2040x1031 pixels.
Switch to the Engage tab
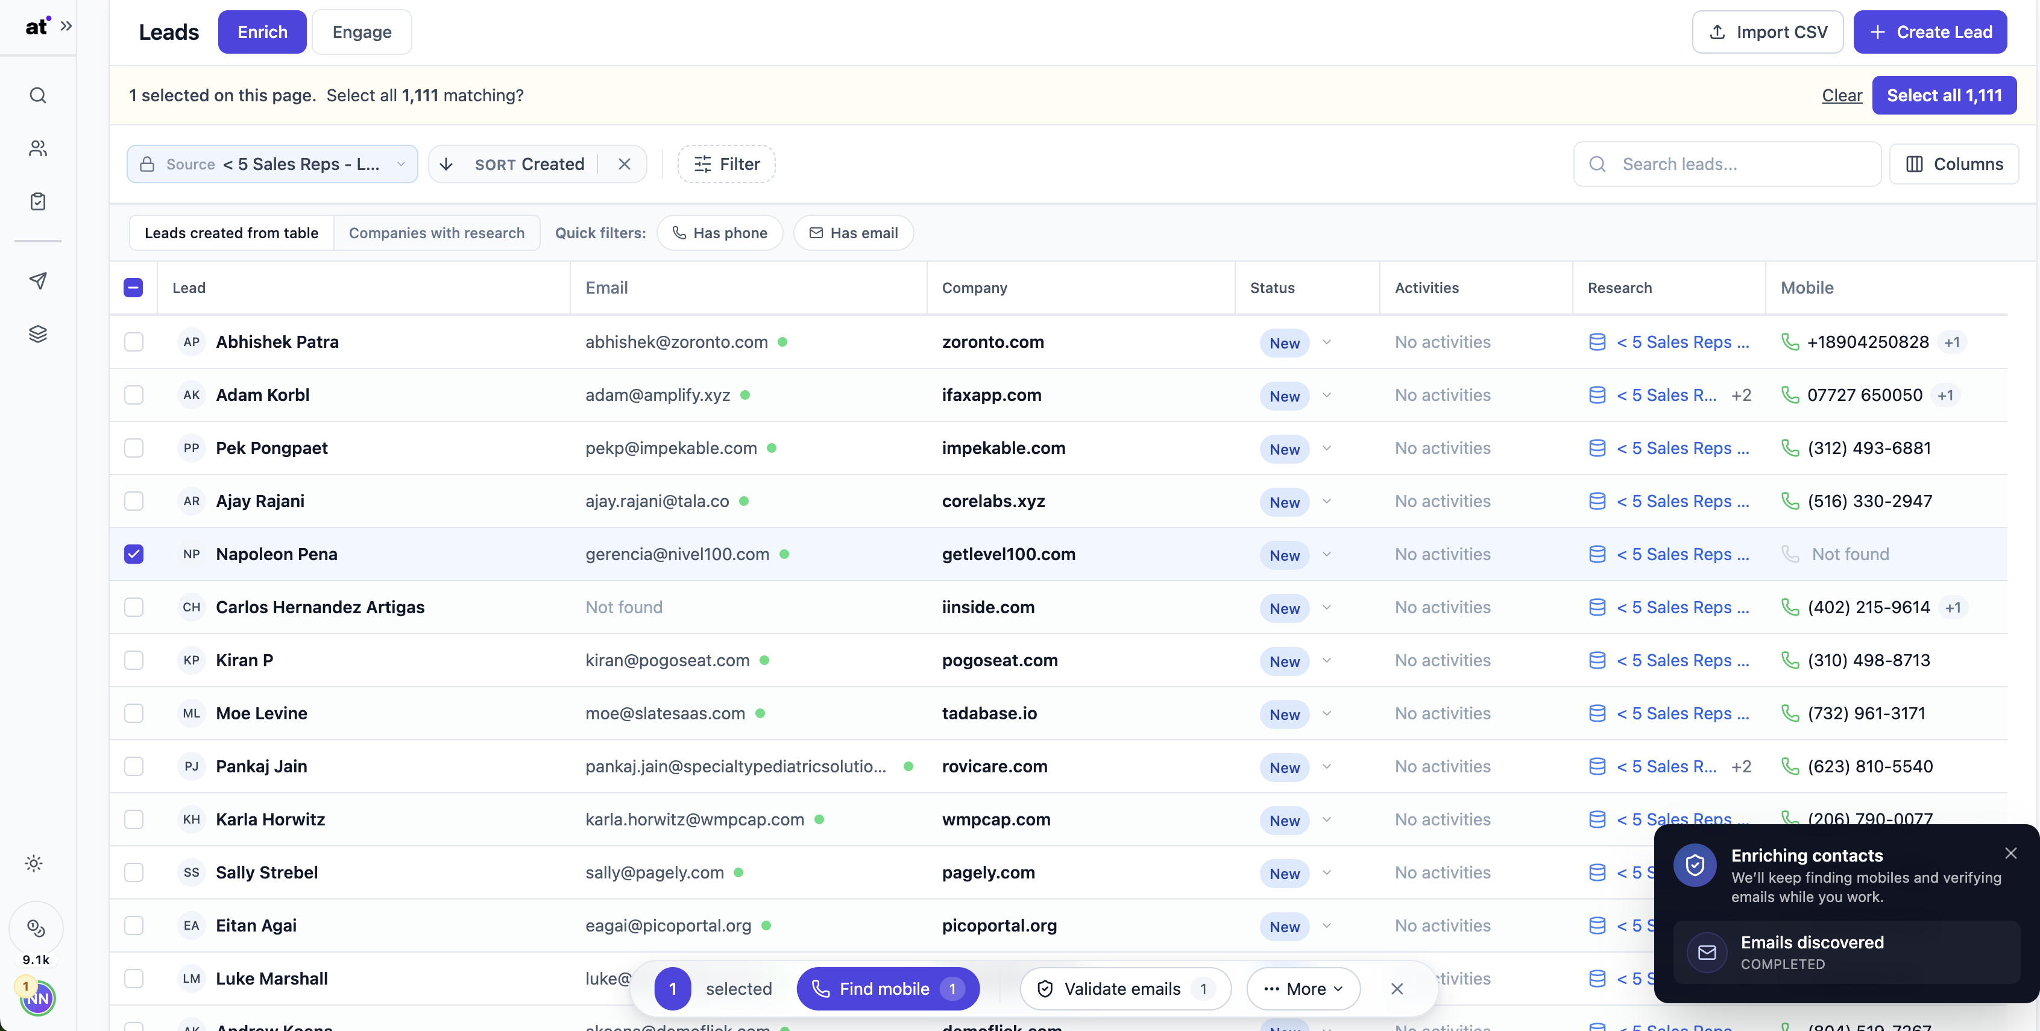362,33
